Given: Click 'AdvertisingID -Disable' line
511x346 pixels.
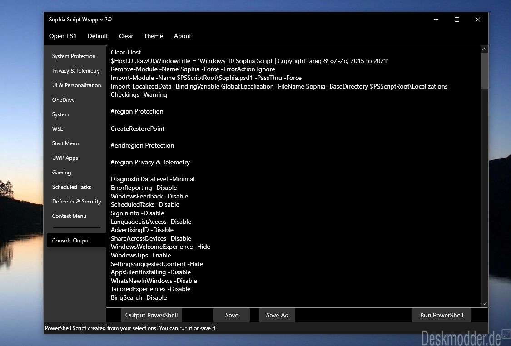Looking at the screenshot, I should pos(142,230).
